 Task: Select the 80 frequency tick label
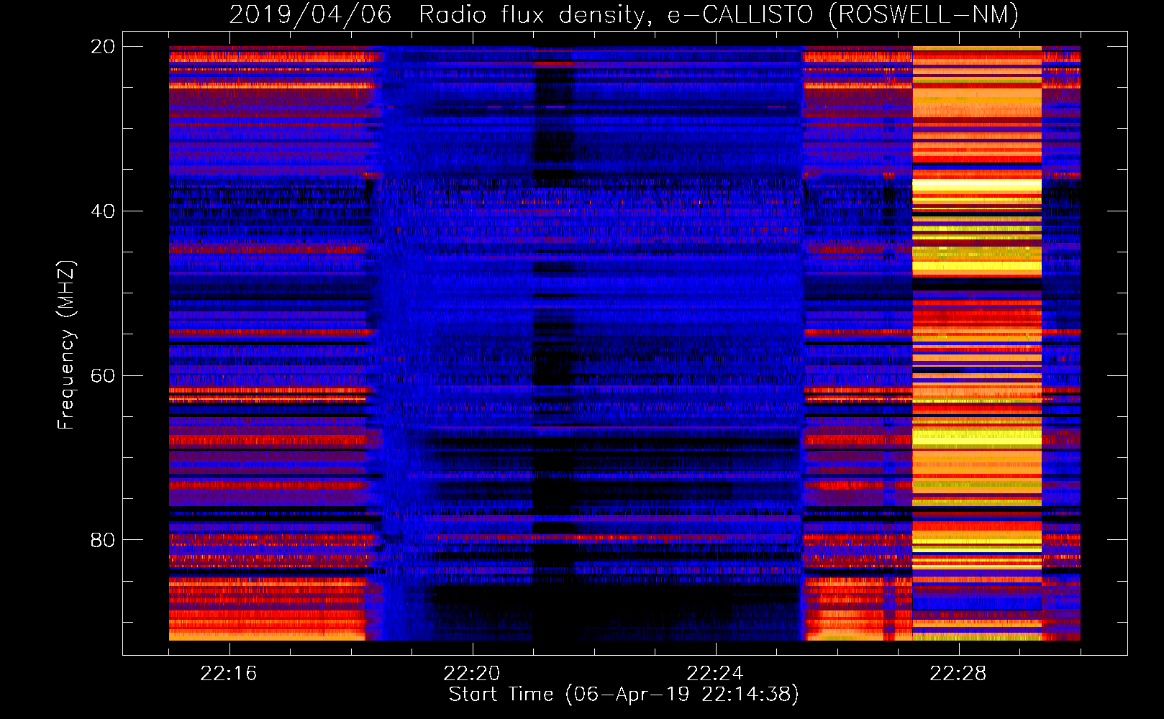pyautogui.click(x=103, y=540)
